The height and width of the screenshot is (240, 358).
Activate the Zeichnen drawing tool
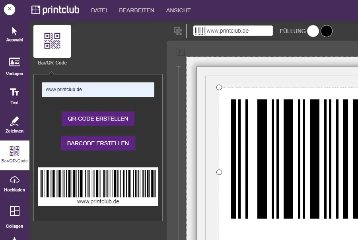15,124
